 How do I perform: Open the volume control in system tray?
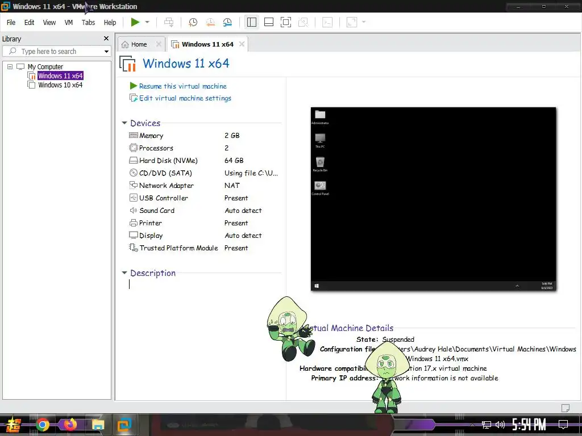click(500, 425)
